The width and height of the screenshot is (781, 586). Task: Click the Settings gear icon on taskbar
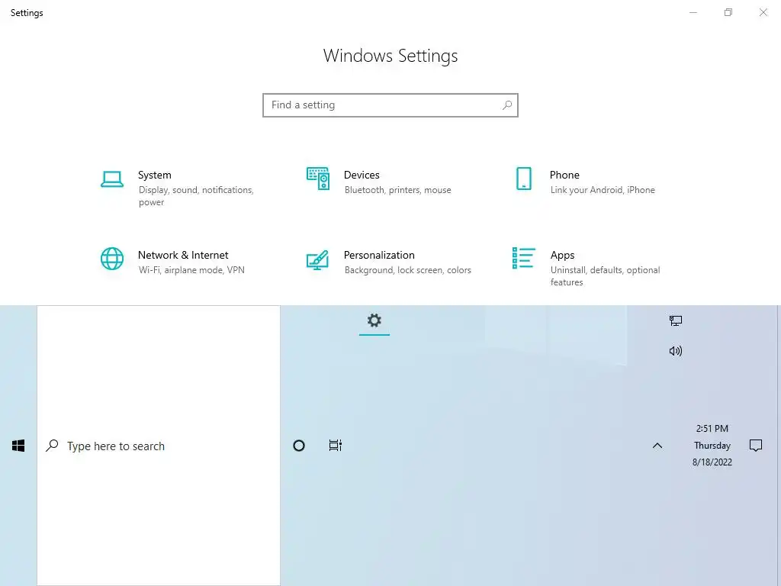click(x=374, y=320)
